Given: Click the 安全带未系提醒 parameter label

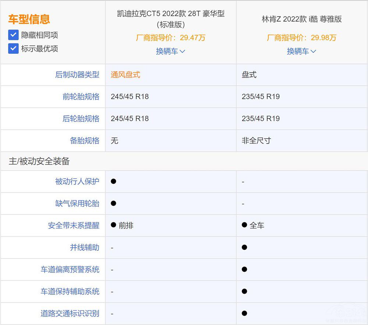Looking at the screenshot, I should [x=74, y=225].
